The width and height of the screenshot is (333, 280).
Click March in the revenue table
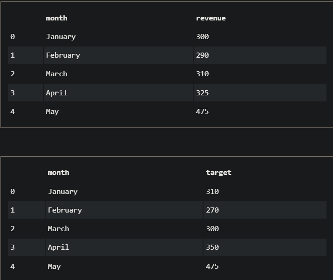point(56,74)
